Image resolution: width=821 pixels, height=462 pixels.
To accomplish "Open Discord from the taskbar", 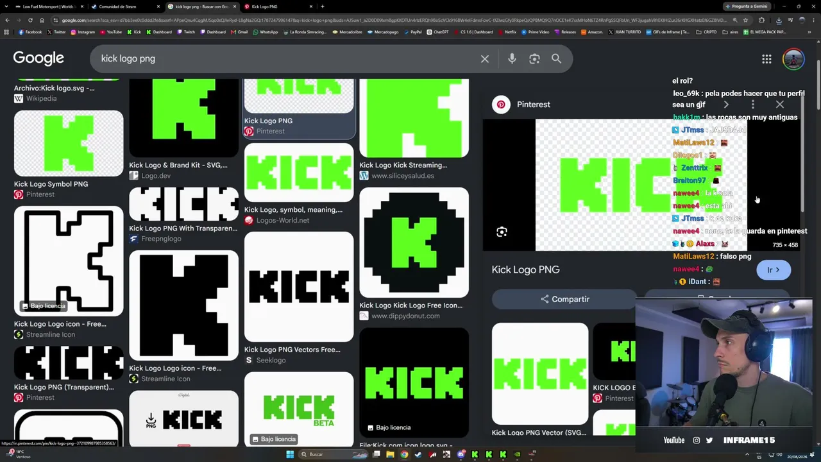I will pos(461,454).
